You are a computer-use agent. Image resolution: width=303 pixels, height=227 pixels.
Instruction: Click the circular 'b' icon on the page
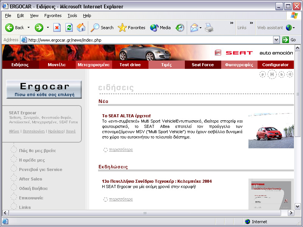(281, 74)
